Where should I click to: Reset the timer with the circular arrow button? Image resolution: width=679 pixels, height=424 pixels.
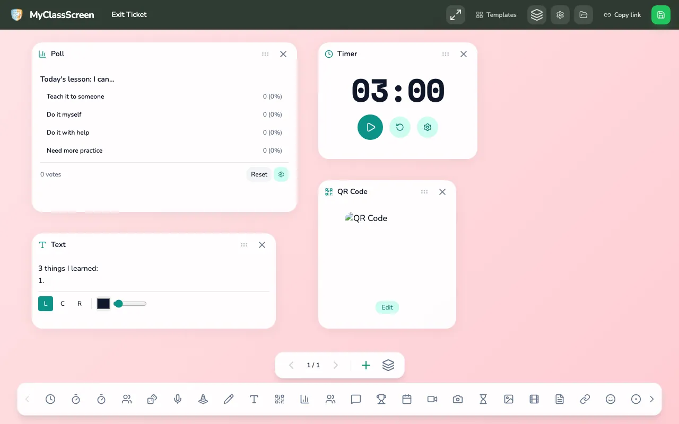click(400, 127)
